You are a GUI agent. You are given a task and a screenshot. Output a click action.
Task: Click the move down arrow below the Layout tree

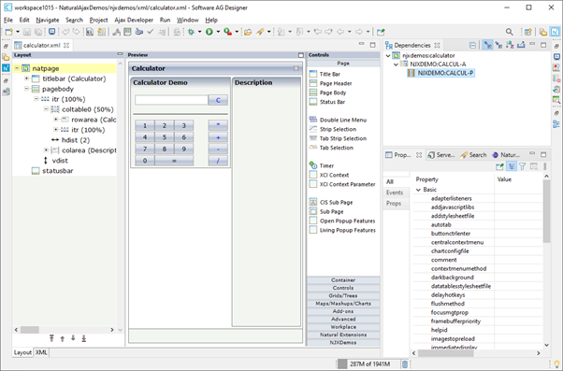pos(73,338)
